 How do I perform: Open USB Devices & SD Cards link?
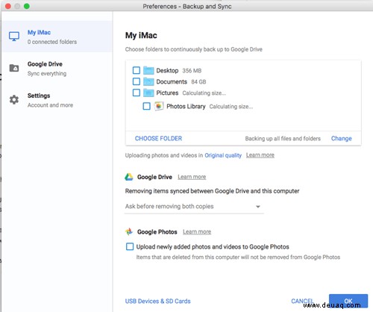click(x=157, y=301)
